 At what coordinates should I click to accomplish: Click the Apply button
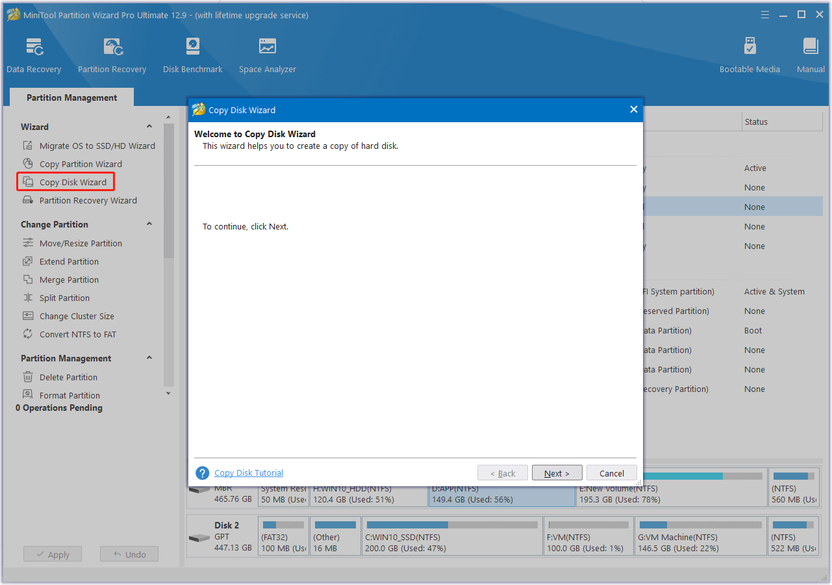click(52, 554)
